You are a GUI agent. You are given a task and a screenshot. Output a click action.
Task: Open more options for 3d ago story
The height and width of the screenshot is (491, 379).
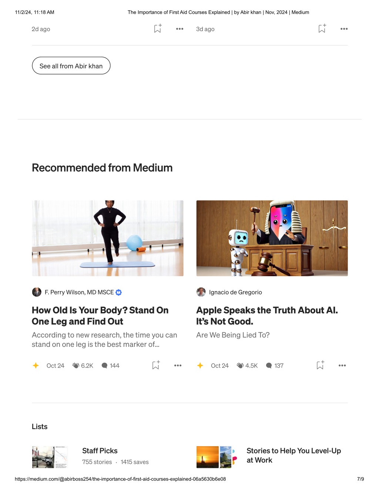[x=344, y=29]
